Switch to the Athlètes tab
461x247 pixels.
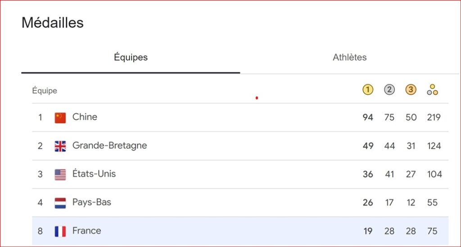click(349, 57)
